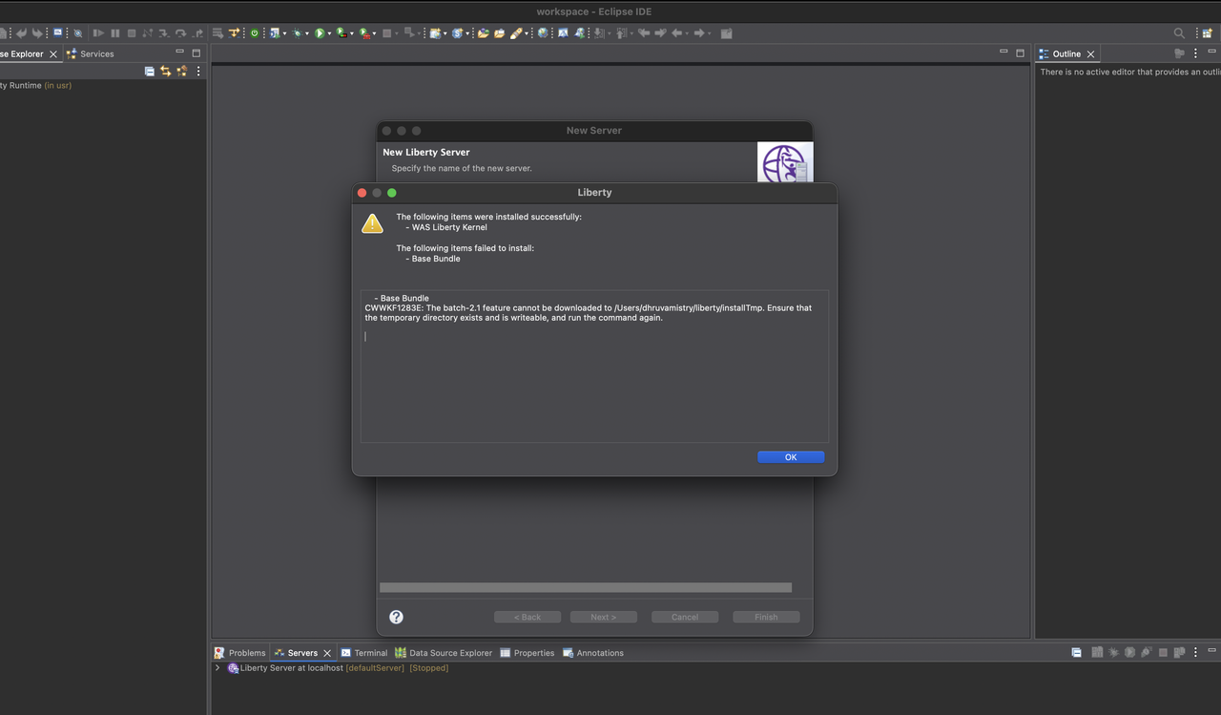Click 'New Liberty Server' heading in wizard
Viewport: 1221px width, 715px height.
point(426,152)
